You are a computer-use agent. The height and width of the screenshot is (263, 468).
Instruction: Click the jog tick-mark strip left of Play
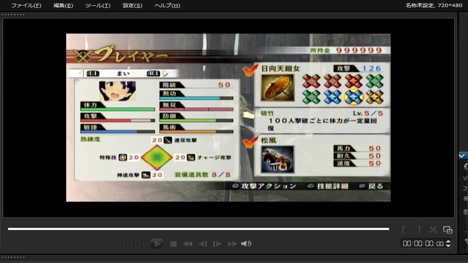pos(131,244)
